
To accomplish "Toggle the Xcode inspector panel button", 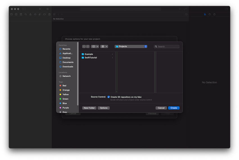I will click(x=226, y=9).
